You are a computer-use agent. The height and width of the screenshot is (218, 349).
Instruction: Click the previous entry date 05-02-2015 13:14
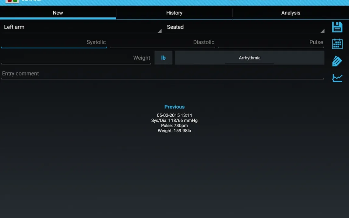174,115
